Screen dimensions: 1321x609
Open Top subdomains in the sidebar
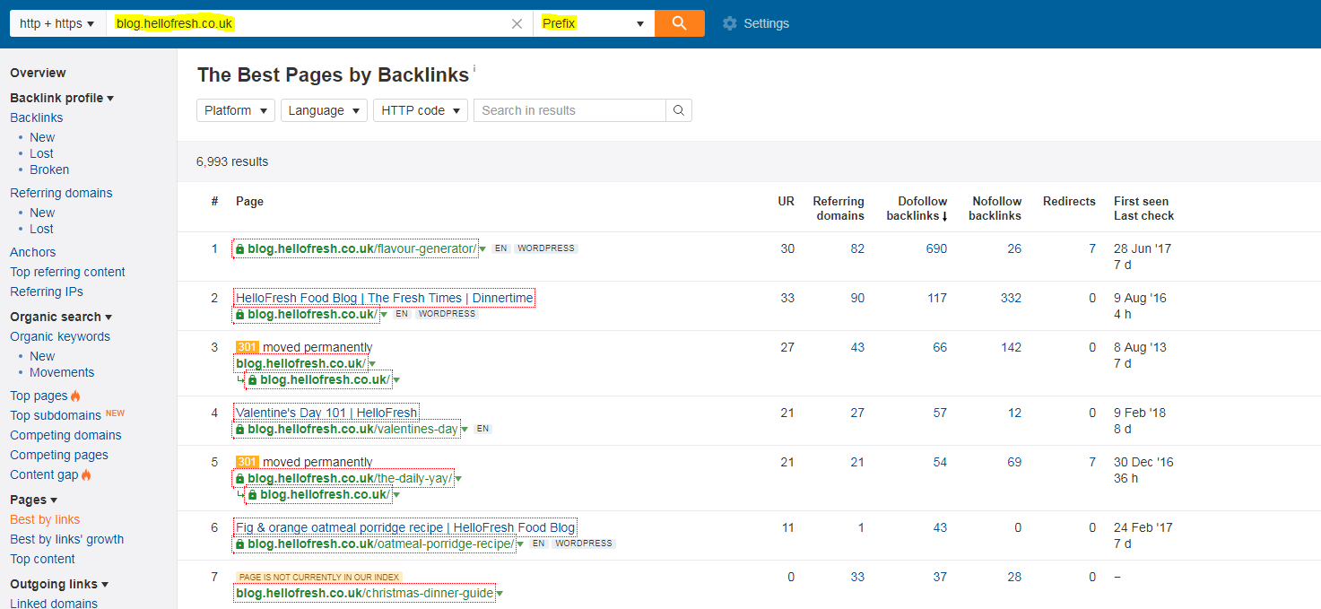(56, 415)
